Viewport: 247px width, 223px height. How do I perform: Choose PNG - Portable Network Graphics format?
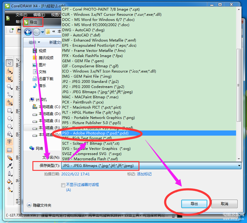click(x=149, y=118)
